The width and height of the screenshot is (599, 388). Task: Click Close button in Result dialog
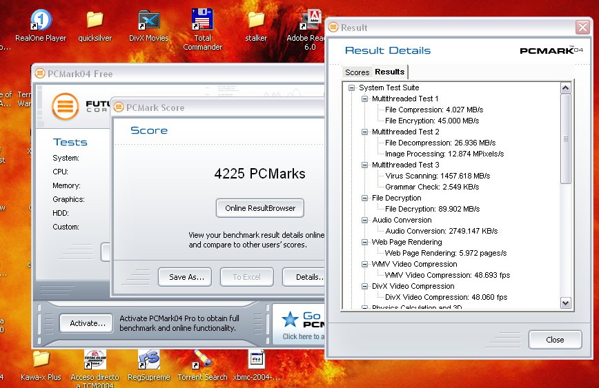tap(555, 340)
